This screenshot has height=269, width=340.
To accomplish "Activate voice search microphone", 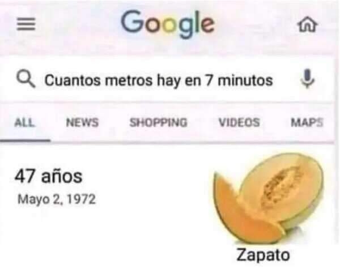I will (308, 79).
